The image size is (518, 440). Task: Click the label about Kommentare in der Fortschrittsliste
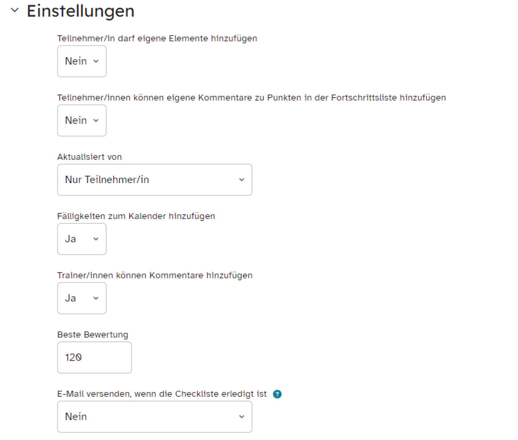(252, 98)
